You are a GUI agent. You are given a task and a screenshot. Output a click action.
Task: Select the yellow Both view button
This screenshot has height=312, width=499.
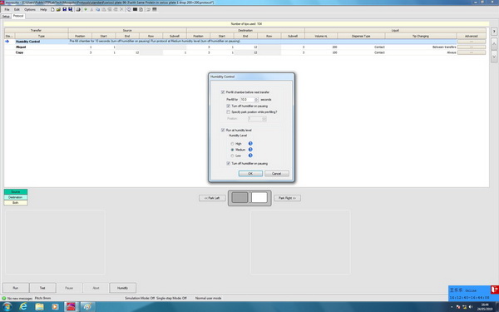point(16,202)
